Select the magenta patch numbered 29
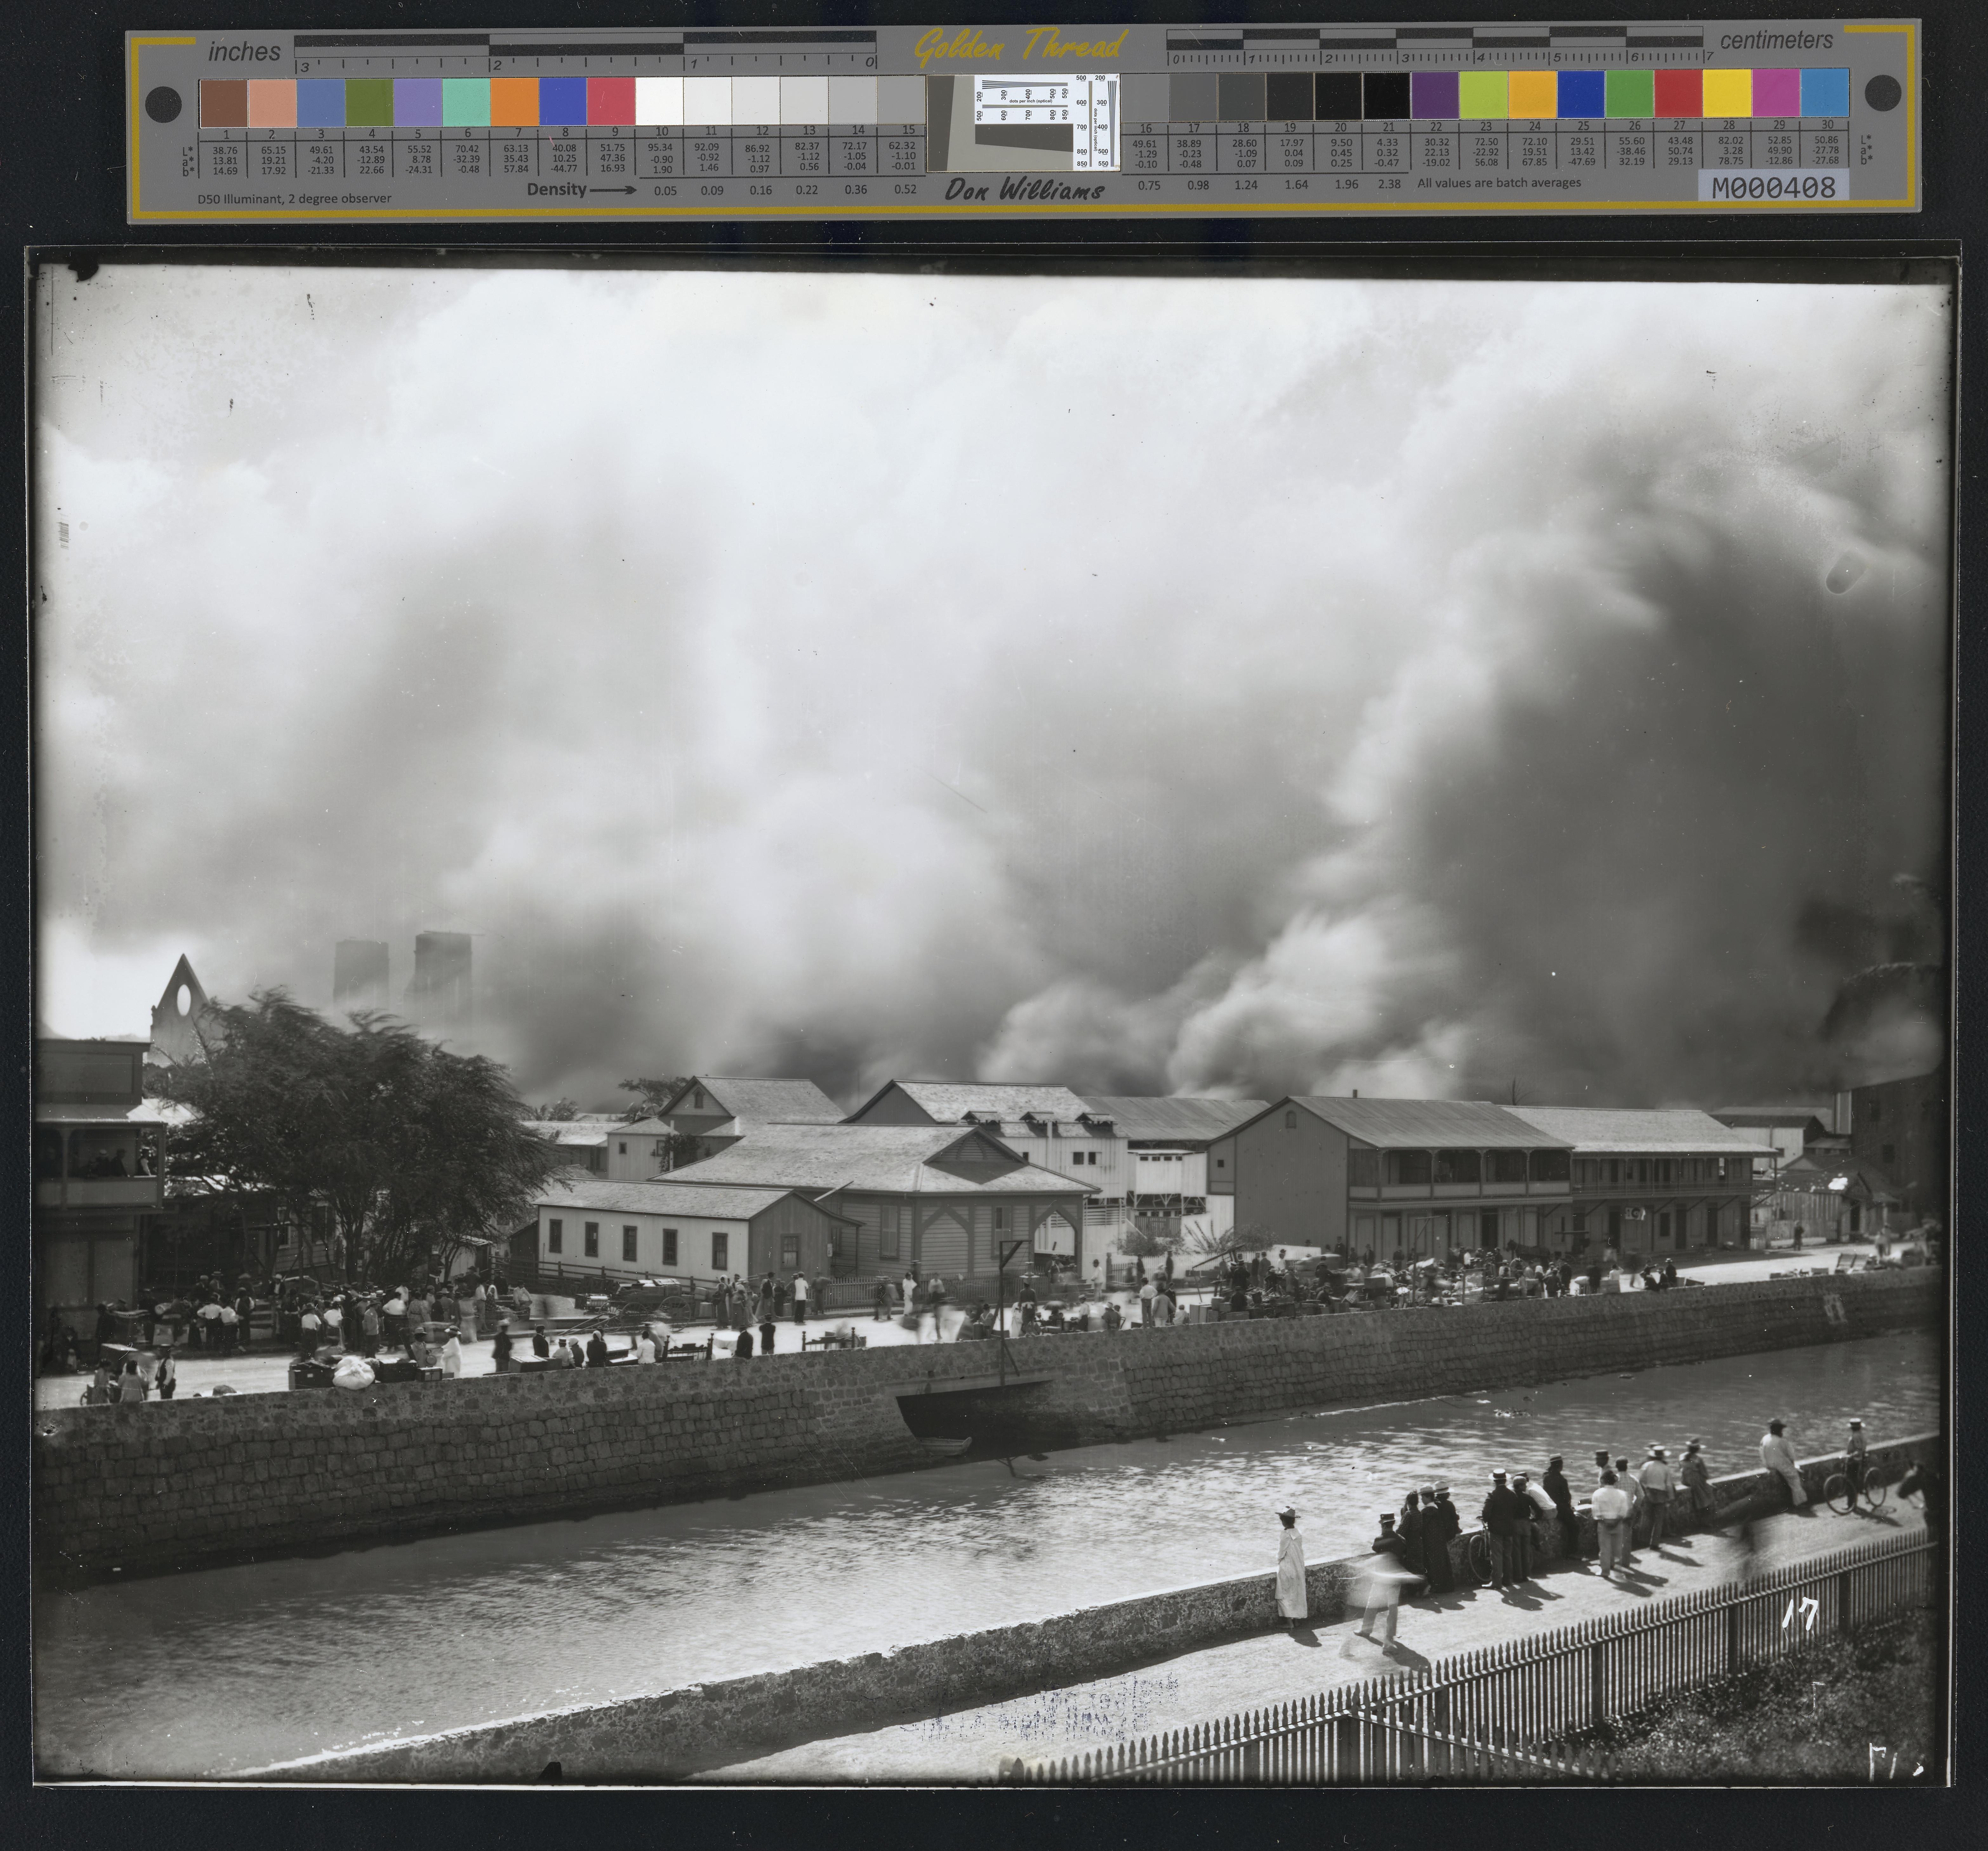Viewport: 1988px width, 1851px height. coord(1776,94)
